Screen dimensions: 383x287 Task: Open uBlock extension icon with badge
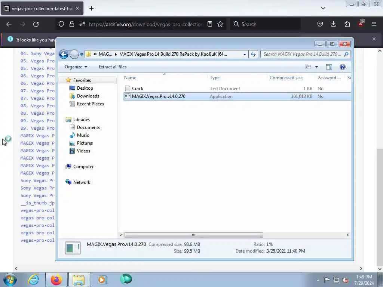pyautogui.click(x=361, y=24)
